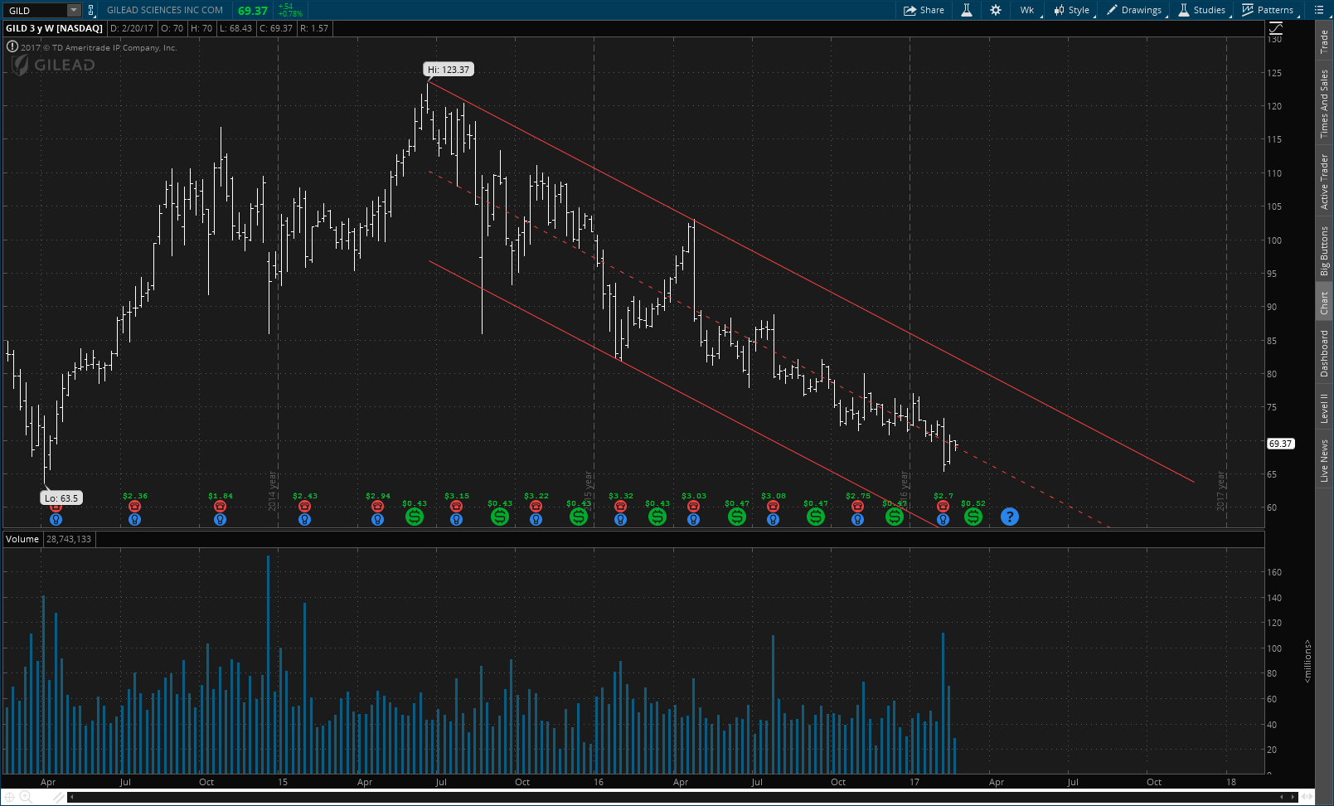Viewport: 1334px width, 806px height.
Task: Click the blue question mark earnings icon
Action: click(1009, 517)
